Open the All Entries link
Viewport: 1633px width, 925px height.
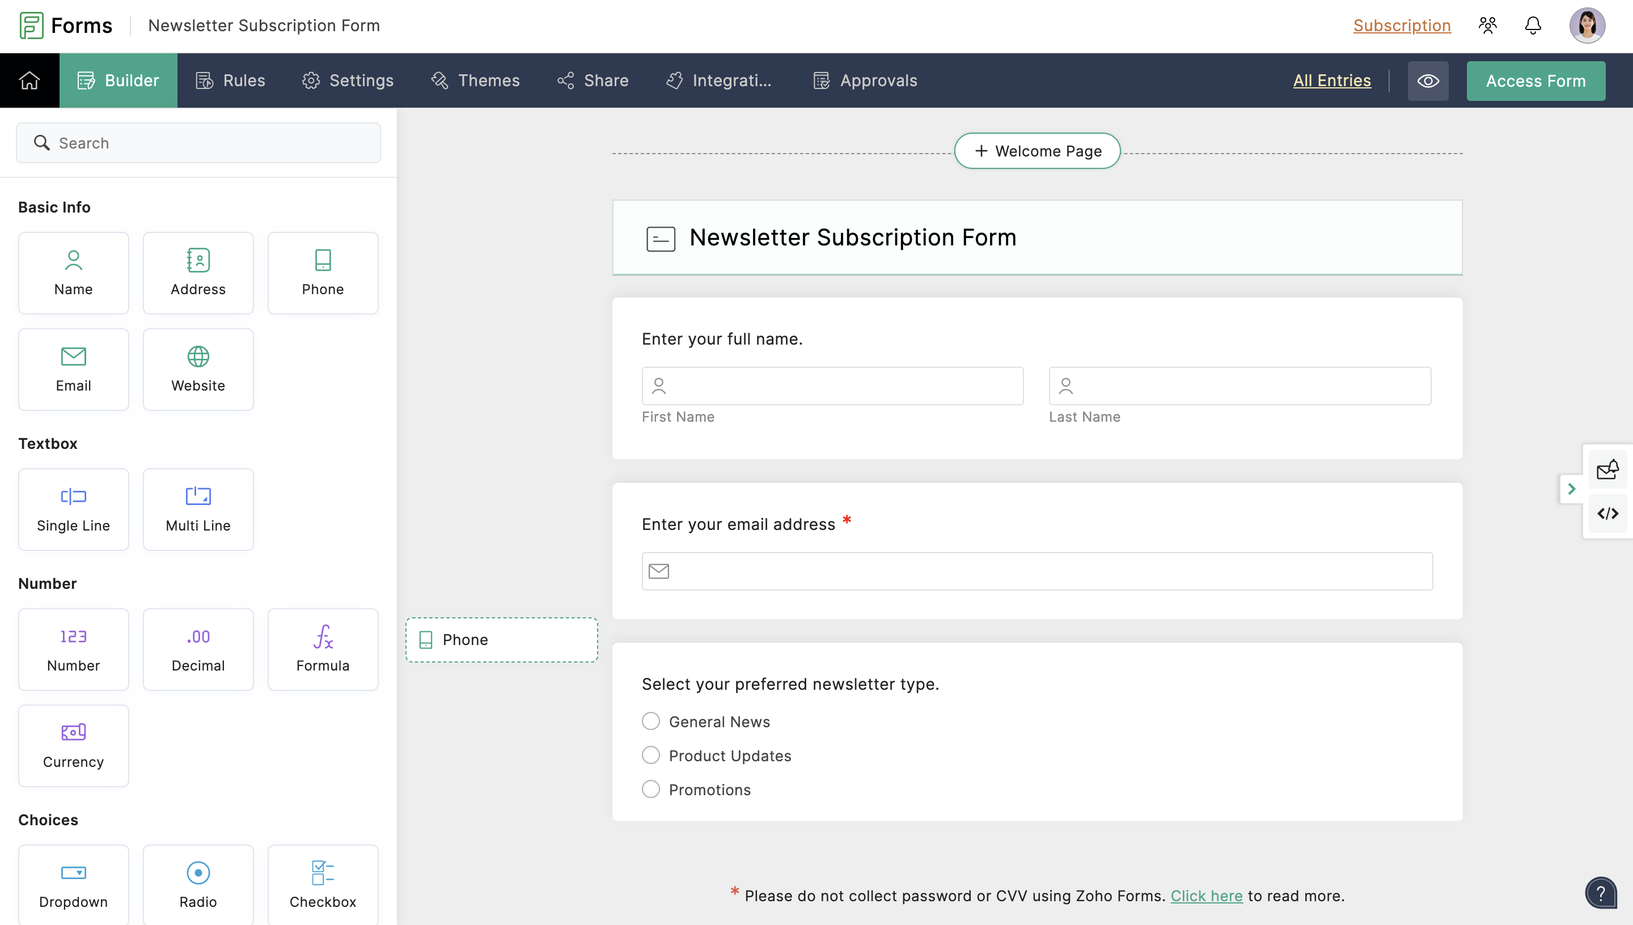[1332, 80]
